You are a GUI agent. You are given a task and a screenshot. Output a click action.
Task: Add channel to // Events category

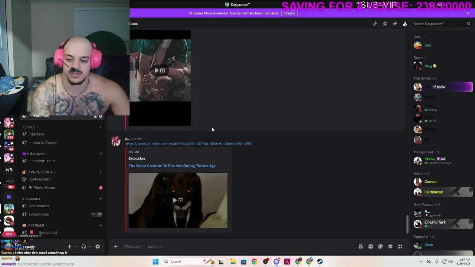pos(101,199)
